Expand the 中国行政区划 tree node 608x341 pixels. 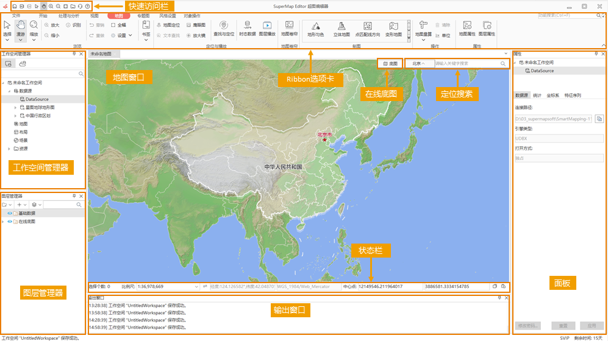tap(15, 115)
